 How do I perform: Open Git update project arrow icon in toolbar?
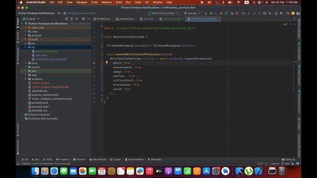(x=249, y=13)
